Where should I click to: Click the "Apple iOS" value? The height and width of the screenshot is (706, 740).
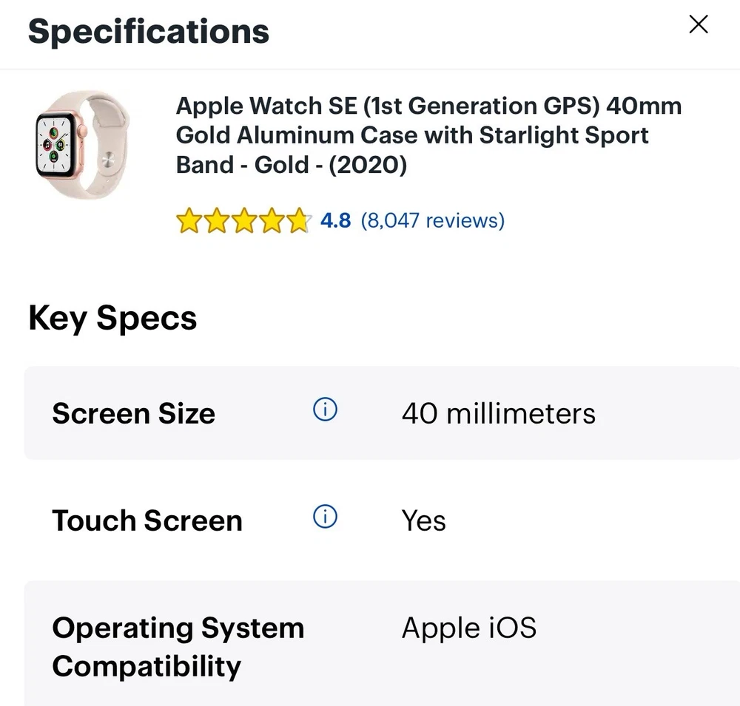pyautogui.click(x=468, y=628)
